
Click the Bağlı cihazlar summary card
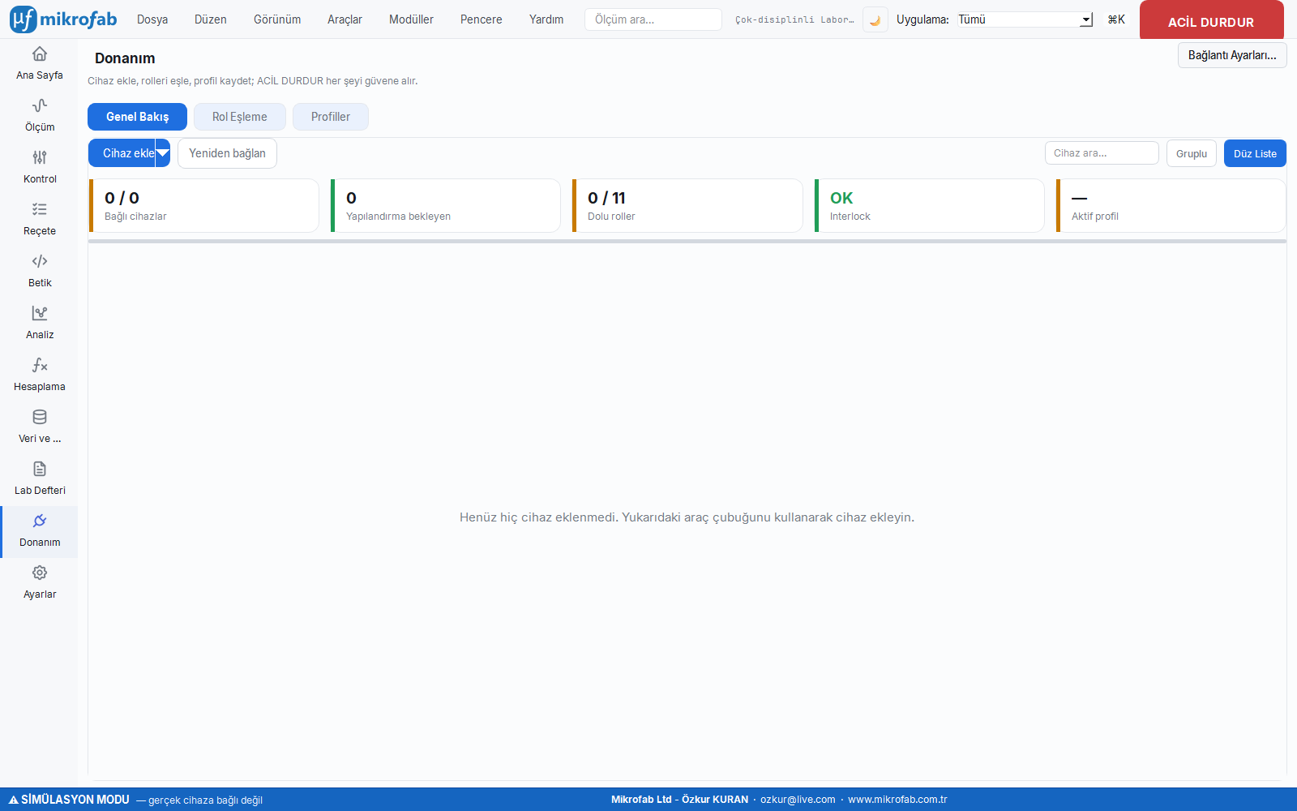click(x=203, y=206)
